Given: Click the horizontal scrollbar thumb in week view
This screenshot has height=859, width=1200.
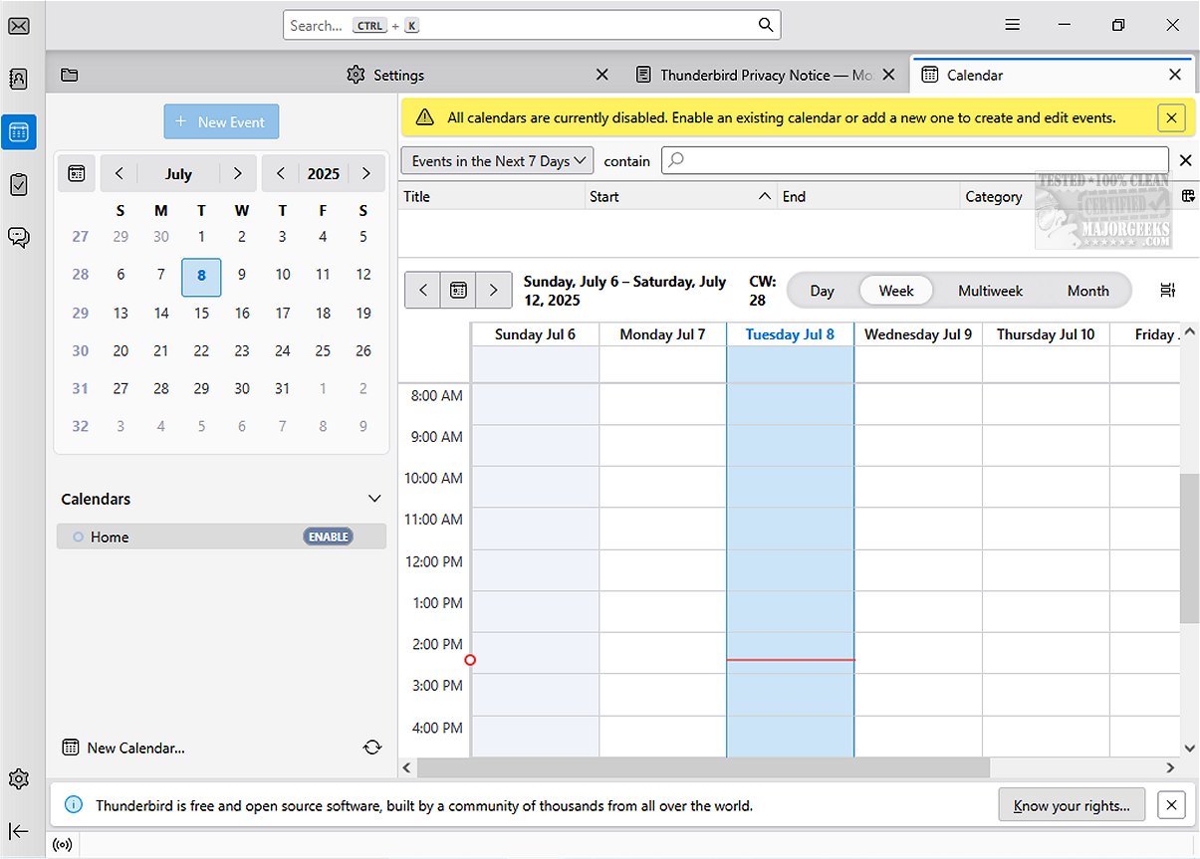Looking at the screenshot, I should [x=703, y=767].
